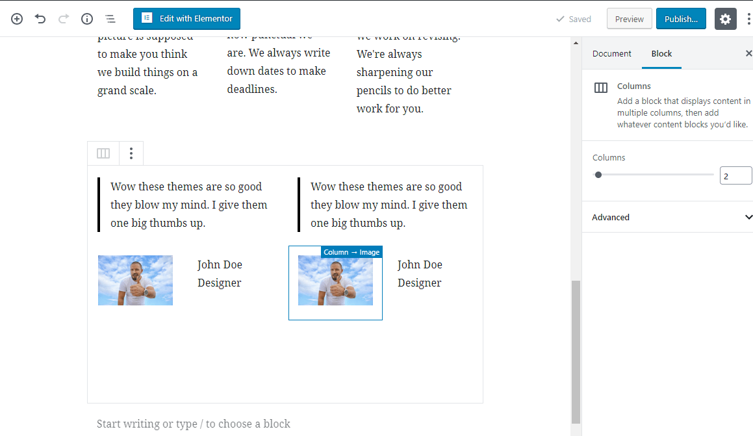Open the Block navigation list icon
This screenshot has height=436, width=753.
point(110,18)
